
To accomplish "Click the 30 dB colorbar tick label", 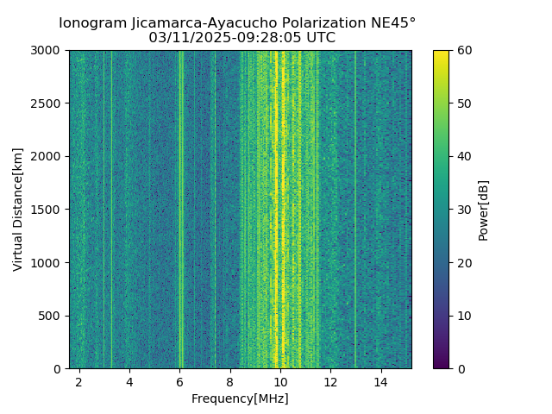I will [x=464, y=210].
